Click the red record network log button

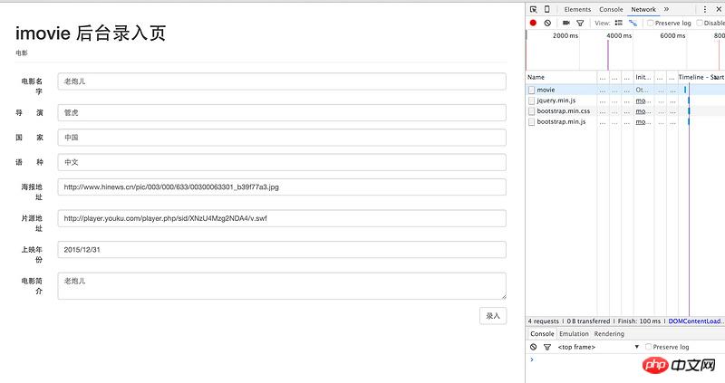[x=533, y=23]
